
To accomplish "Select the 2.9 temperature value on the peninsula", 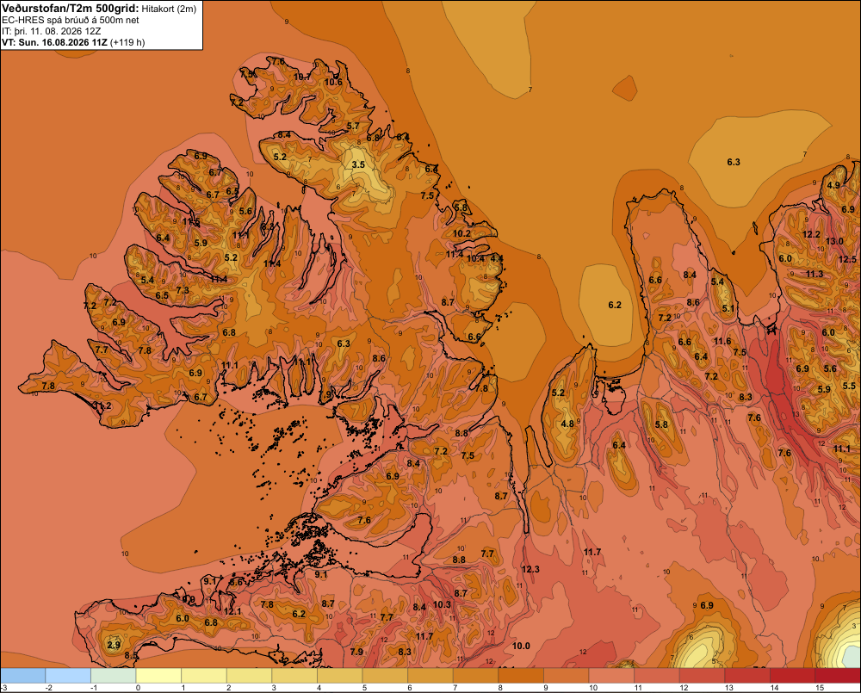I will 114,645.
